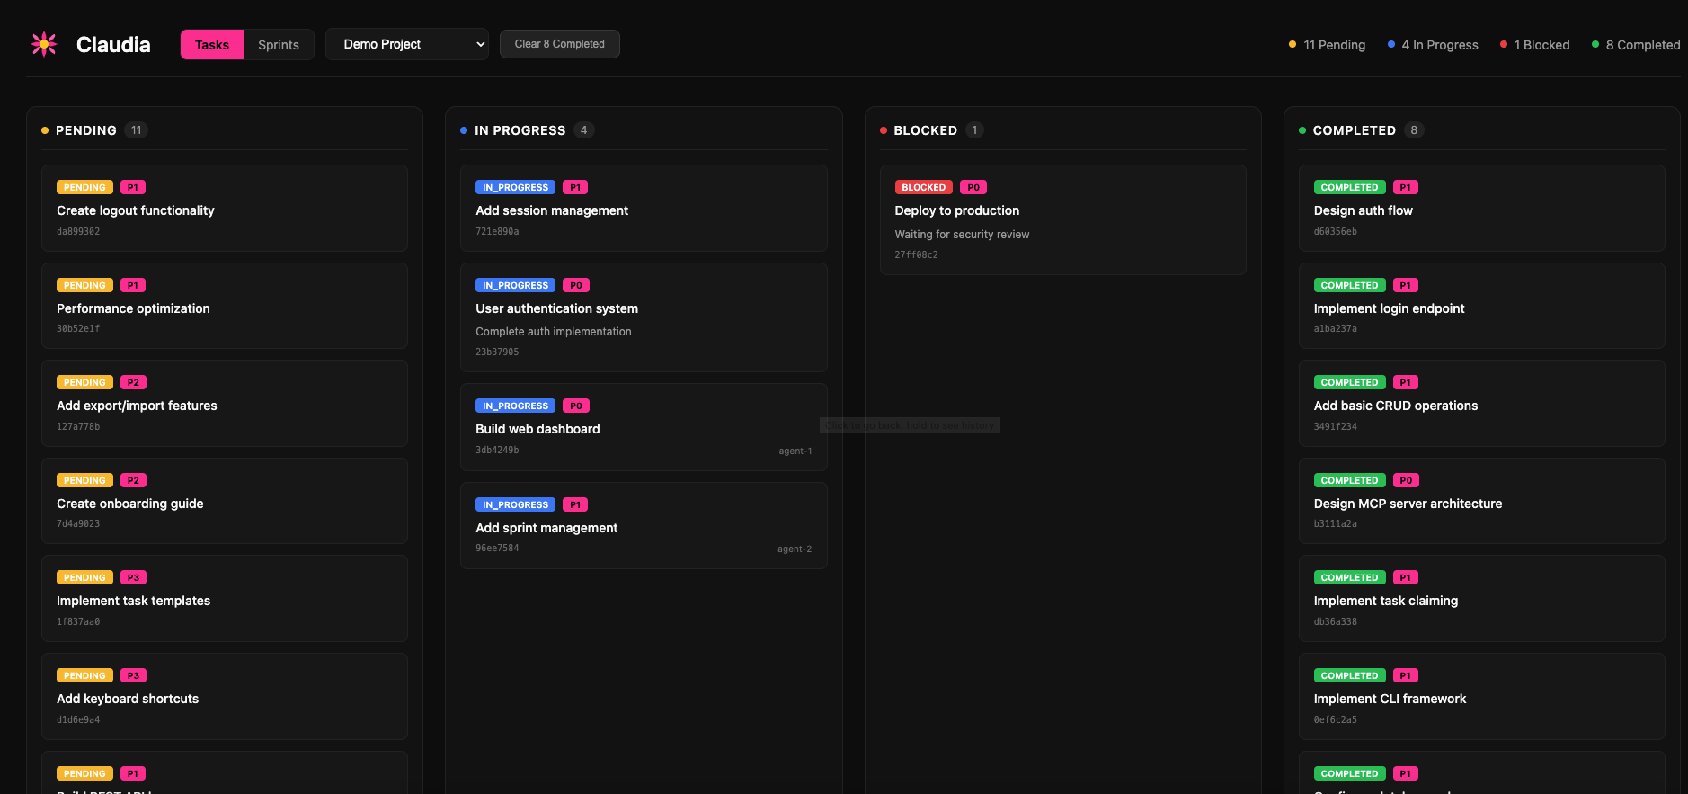This screenshot has height=794, width=1688.
Task: Click the P3 badge on Implement task templates
Action: (x=133, y=577)
